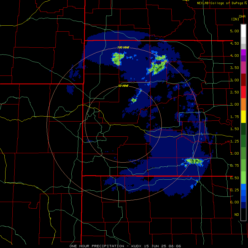Pick the yellow legend swatch
This screenshot has height=248, width=248.
(243, 117)
